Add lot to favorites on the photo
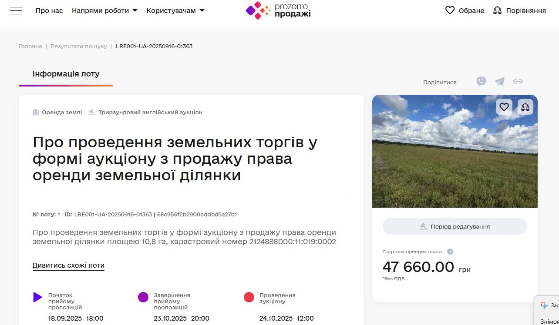The width and height of the screenshot is (559, 325). 504,107
